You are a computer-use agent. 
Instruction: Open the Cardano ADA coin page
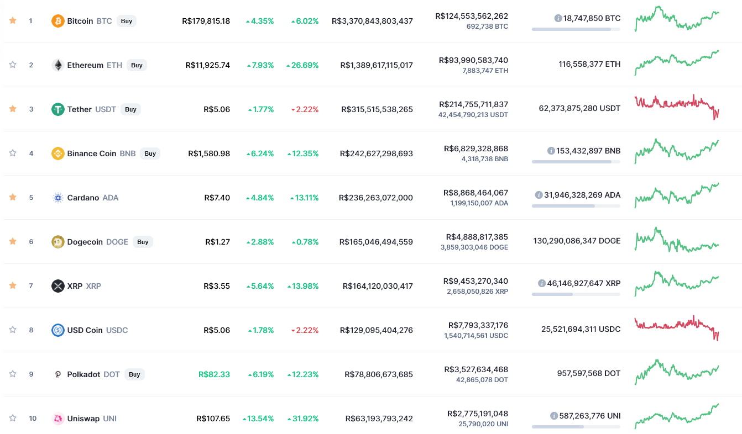pyautogui.click(x=92, y=198)
